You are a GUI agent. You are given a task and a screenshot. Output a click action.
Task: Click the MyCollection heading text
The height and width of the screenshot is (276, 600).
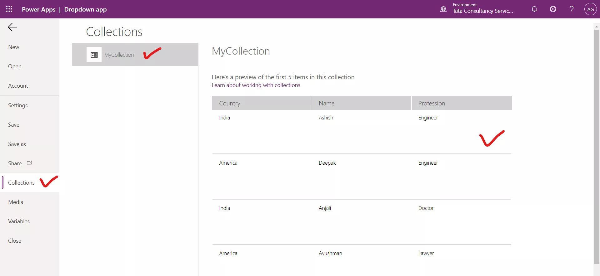[x=241, y=51]
